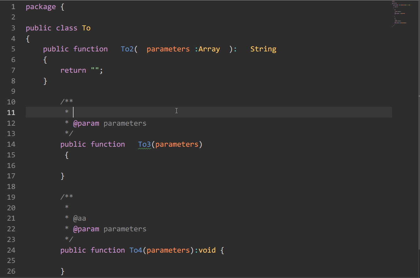Screen dimensions: 420x278
Task: Click line number 14 in the gutter
Action: 11,144
